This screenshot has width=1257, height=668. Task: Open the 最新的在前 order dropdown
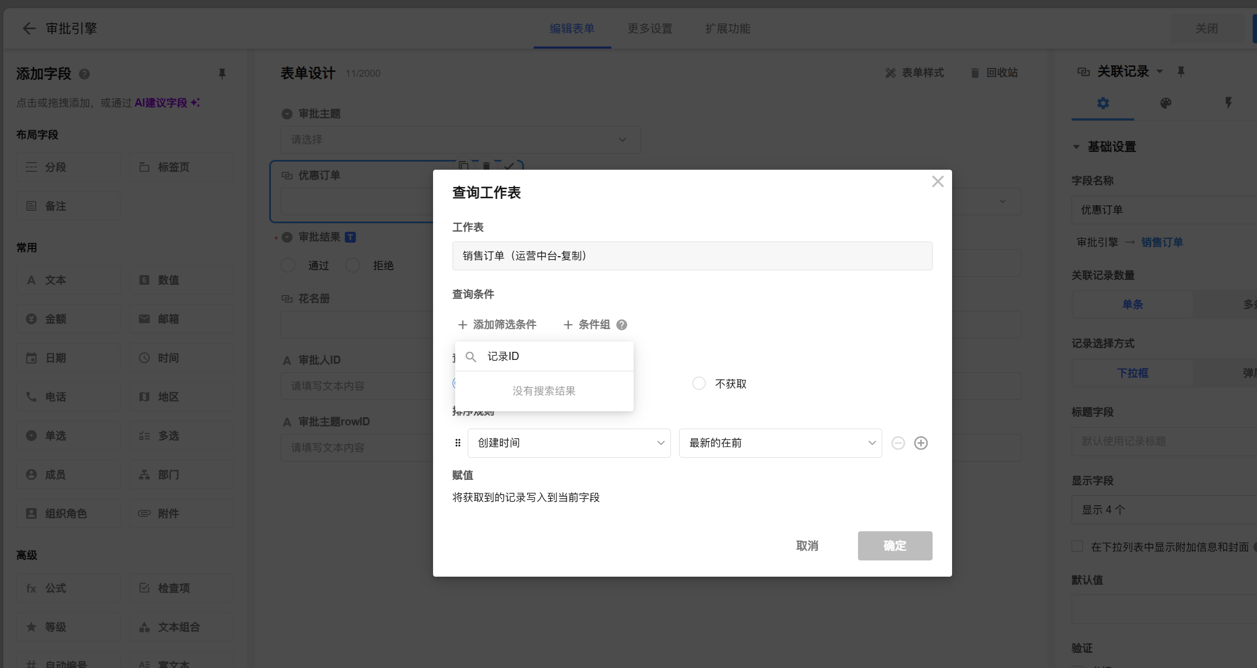tap(780, 443)
